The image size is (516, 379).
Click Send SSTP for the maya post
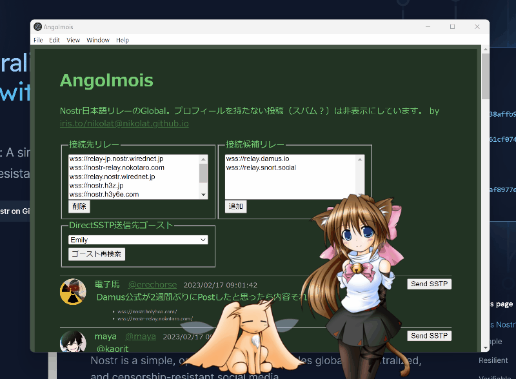pyautogui.click(x=429, y=336)
